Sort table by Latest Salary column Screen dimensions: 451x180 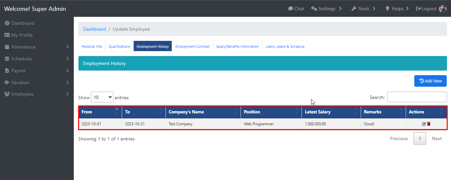point(331,112)
